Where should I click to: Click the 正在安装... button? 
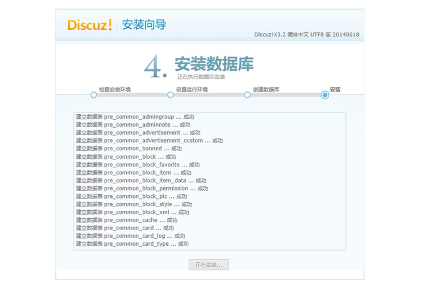(209, 264)
